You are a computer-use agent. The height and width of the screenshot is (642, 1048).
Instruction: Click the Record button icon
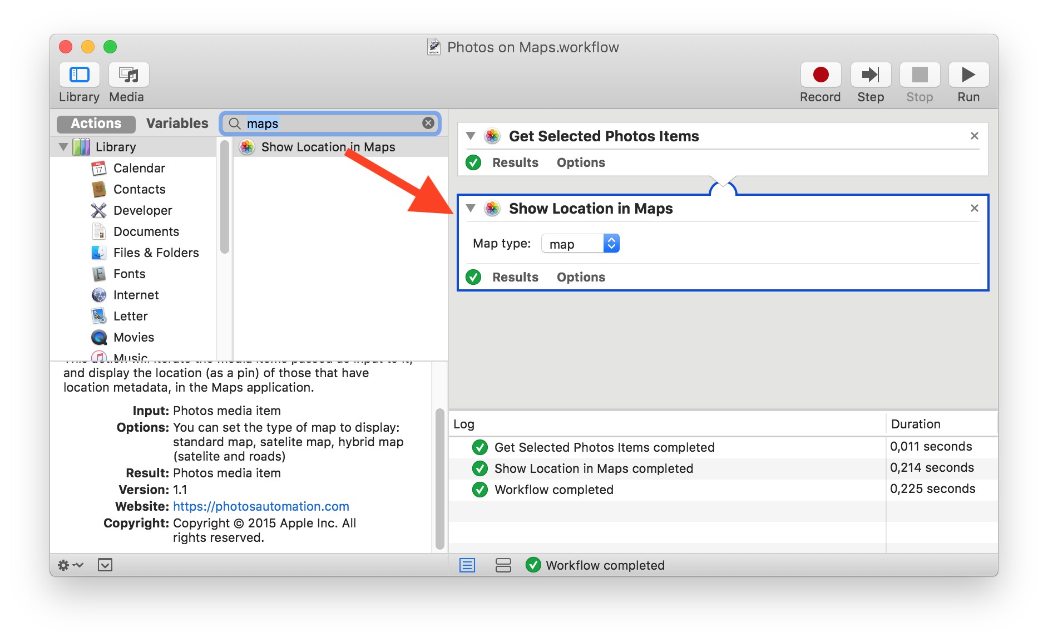[820, 75]
